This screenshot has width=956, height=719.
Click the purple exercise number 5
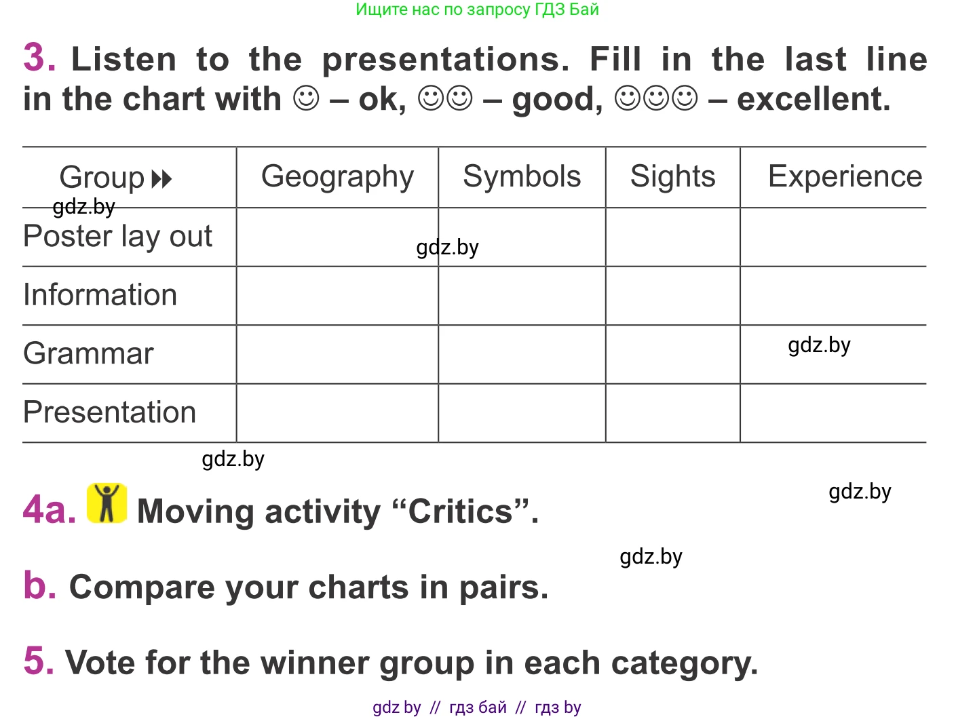[39, 661]
